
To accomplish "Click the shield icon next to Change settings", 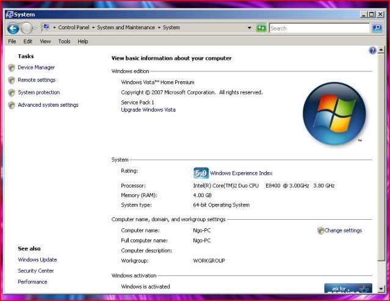I will pos(320,231).
